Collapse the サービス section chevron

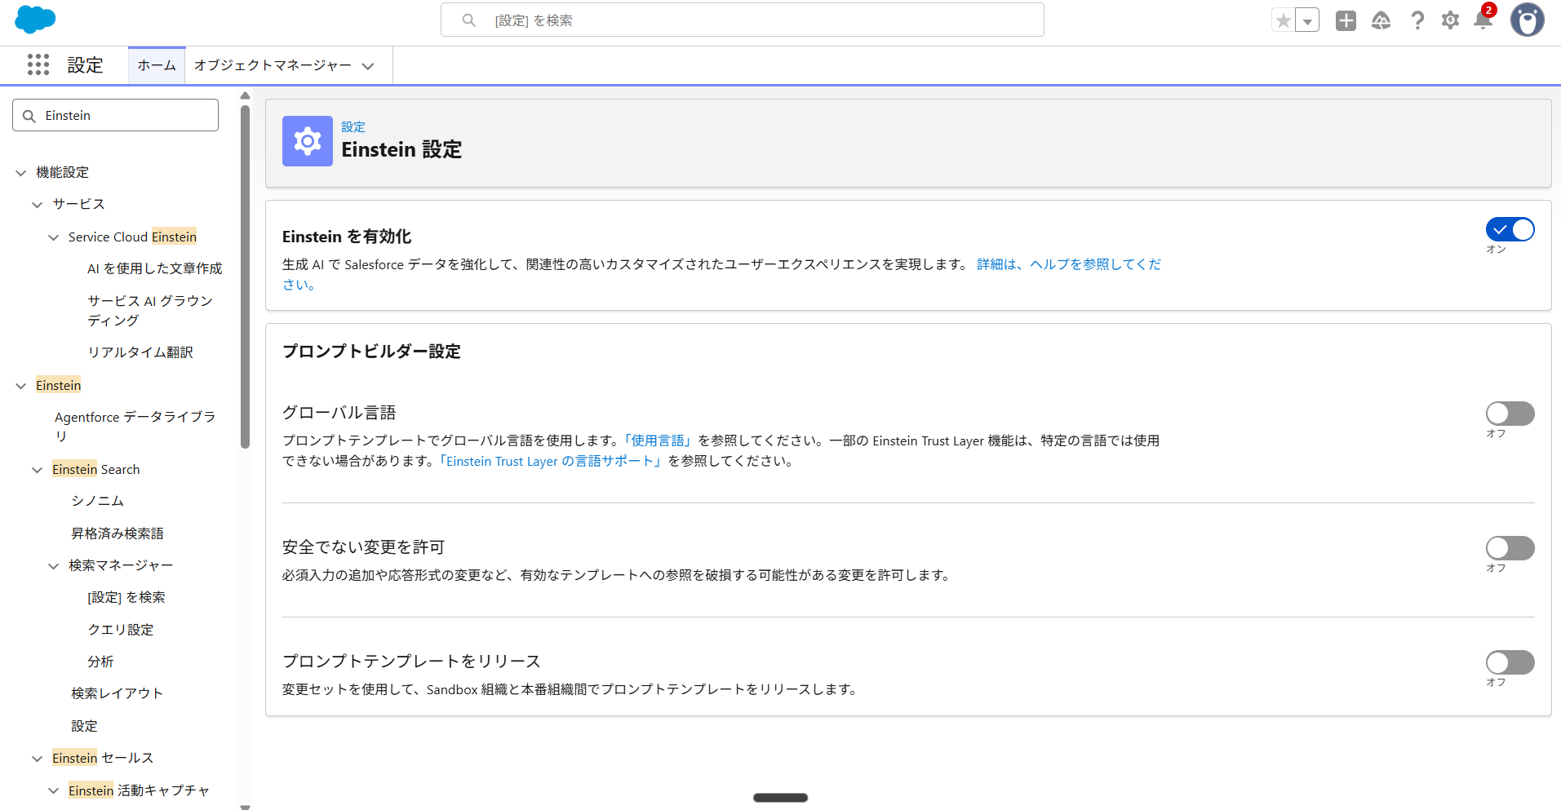coord(36,204)
